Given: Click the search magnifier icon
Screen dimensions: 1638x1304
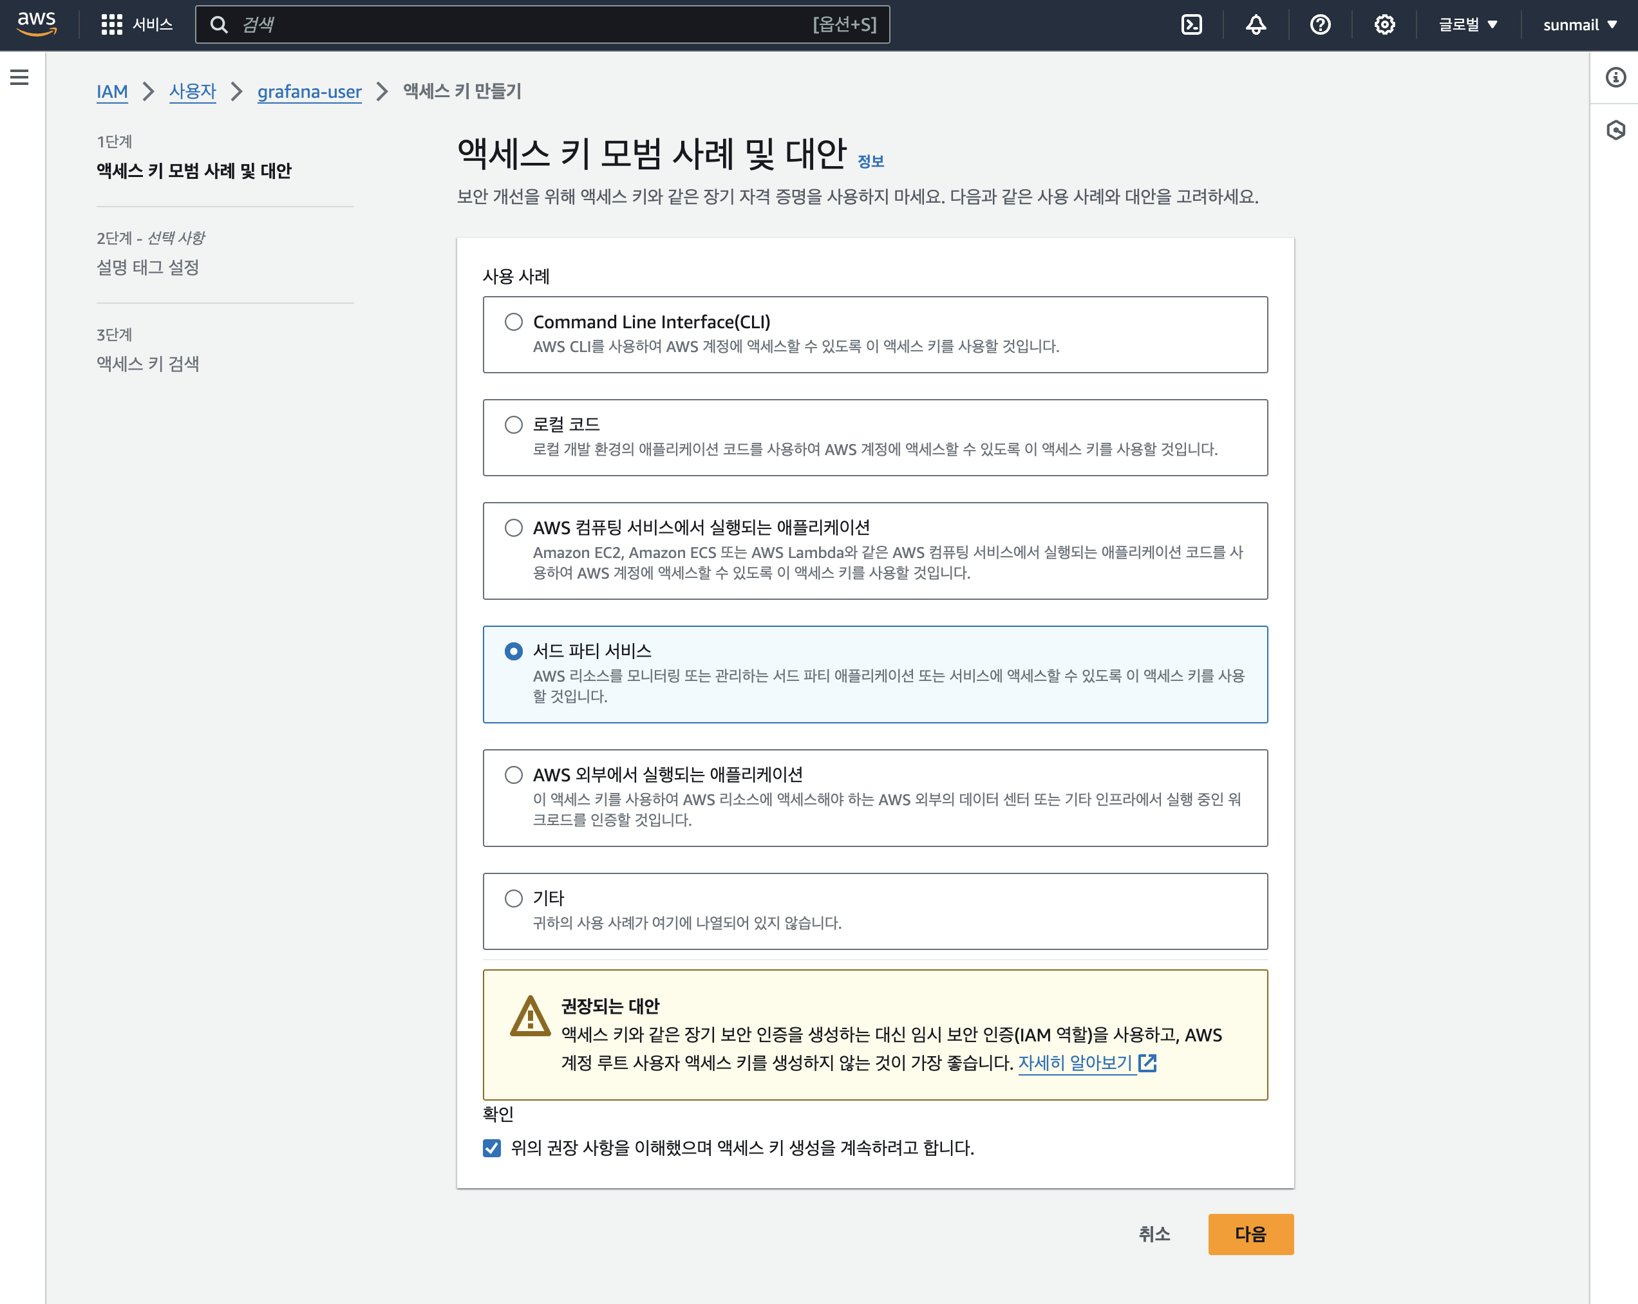Looking at the screenshot, I should pos(219,25).
